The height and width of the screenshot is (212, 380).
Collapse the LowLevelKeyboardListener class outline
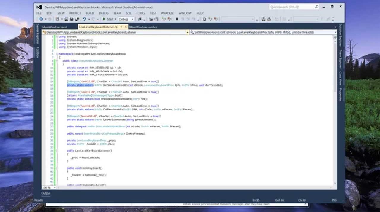(x=57, y=61)
